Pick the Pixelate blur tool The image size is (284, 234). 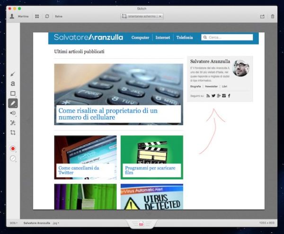point(13,123)
